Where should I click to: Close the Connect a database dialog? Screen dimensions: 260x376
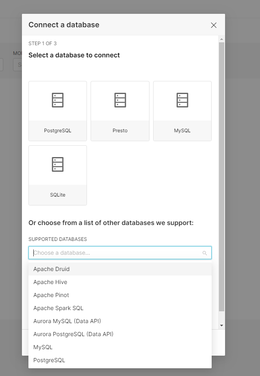[x=214, y=25]
